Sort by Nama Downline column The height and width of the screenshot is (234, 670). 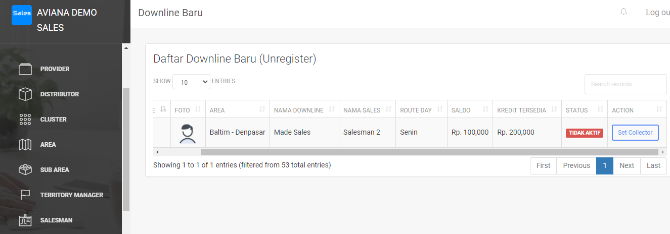pos(304,110)
